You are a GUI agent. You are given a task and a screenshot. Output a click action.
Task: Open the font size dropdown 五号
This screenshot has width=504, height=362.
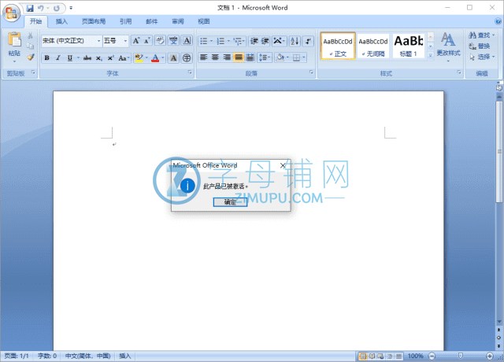click(116, 41)
